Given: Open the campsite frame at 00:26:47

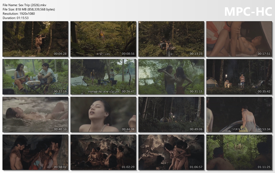Looking at the screenshot, I should [x=103, y=77].
